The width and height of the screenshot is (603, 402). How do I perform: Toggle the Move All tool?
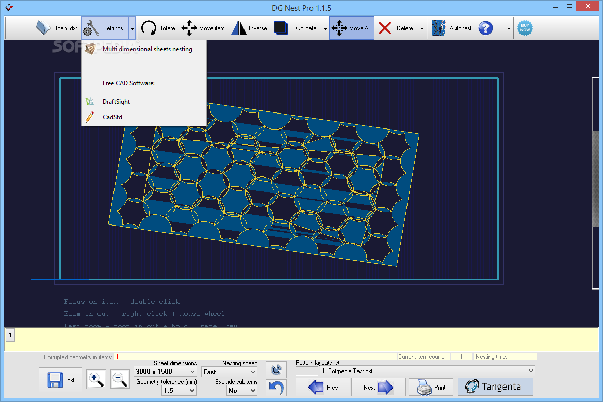coord(351,28)
